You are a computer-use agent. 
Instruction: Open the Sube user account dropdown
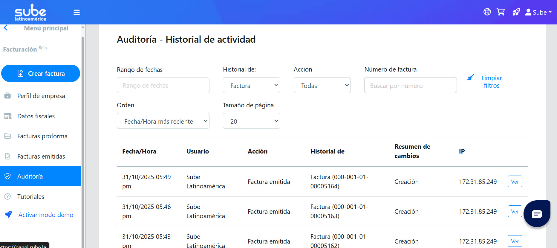pos(538,12)
